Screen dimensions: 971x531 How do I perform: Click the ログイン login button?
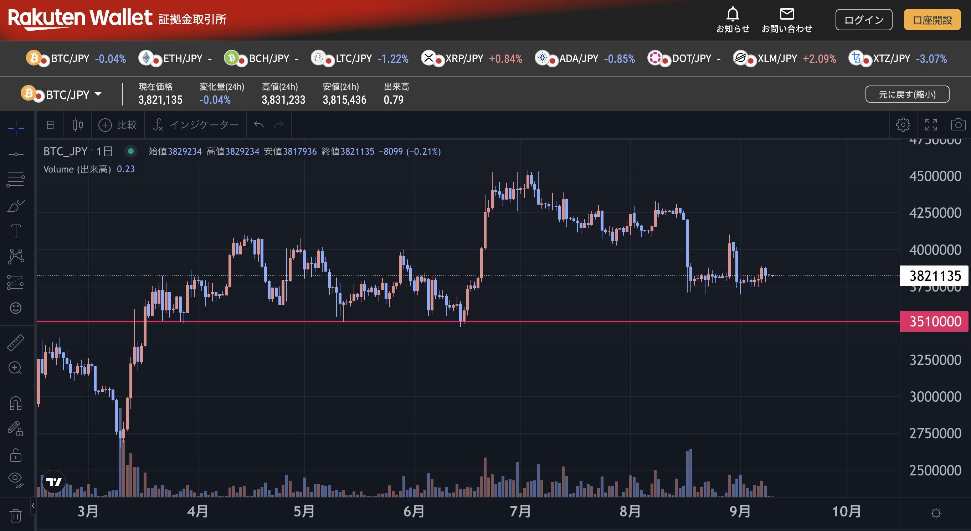pos(863,20)
